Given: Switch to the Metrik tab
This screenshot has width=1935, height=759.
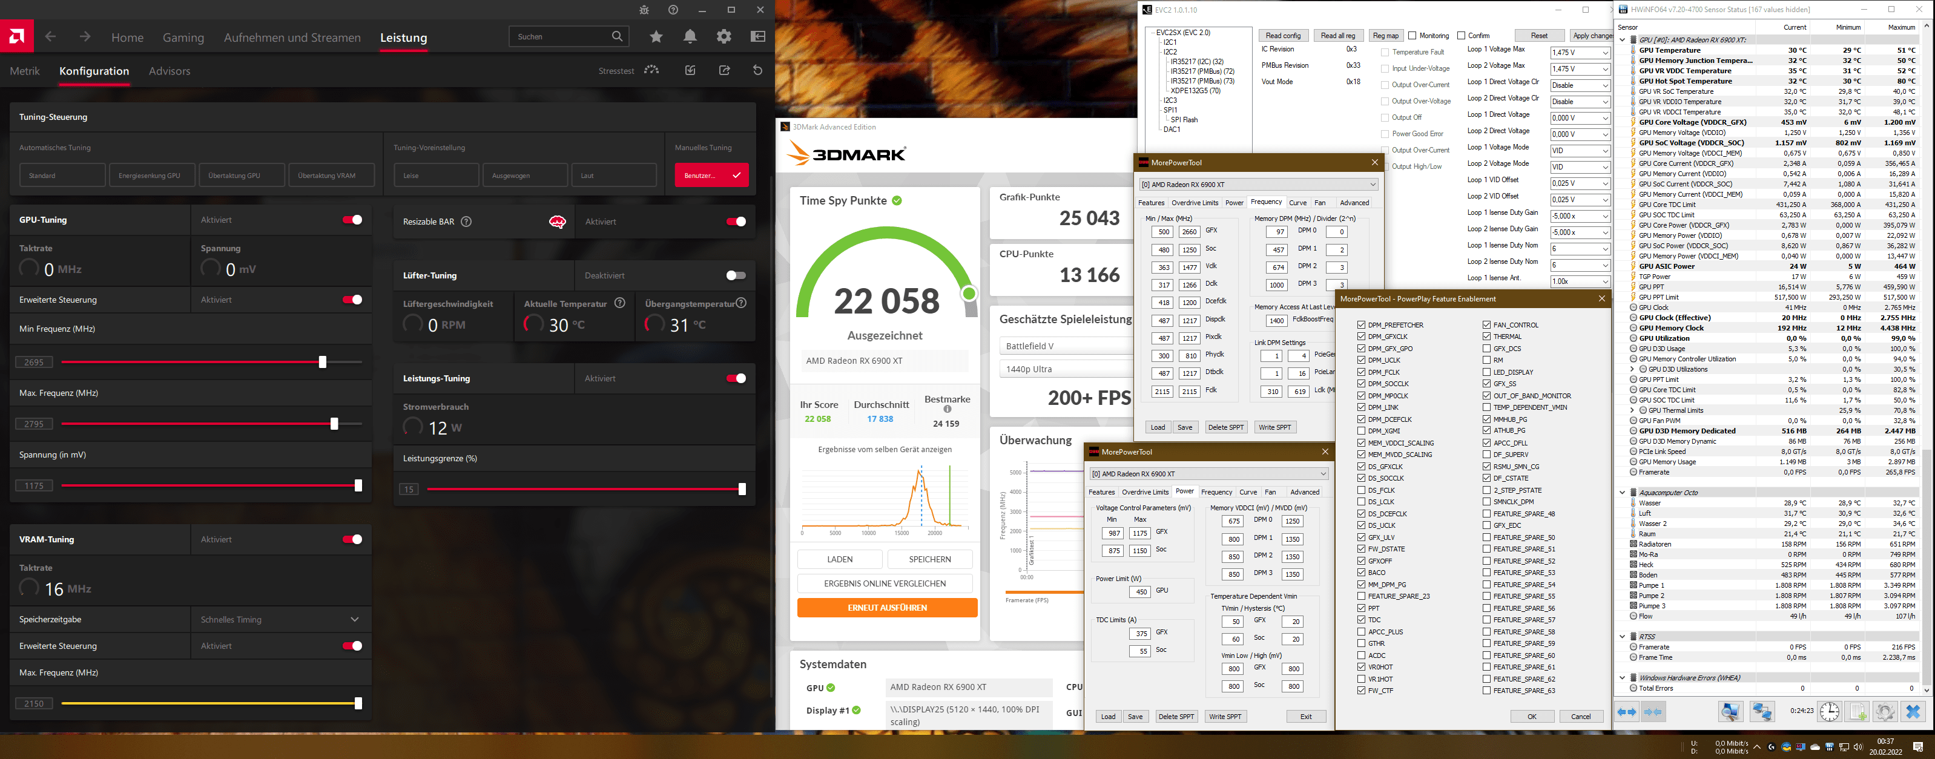Looking at the screenshot, I should pyautogui.click(x=25, y=71).
